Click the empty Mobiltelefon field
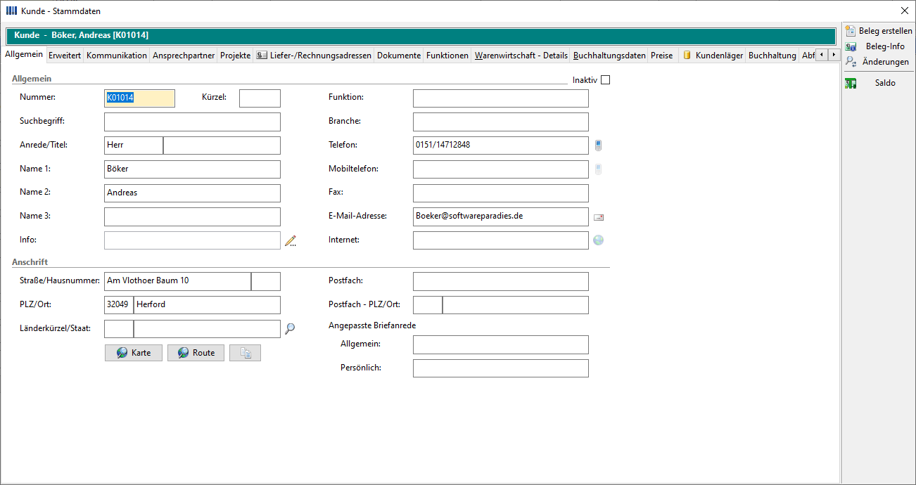The image size is (916, 485). (x=501, y=169)
